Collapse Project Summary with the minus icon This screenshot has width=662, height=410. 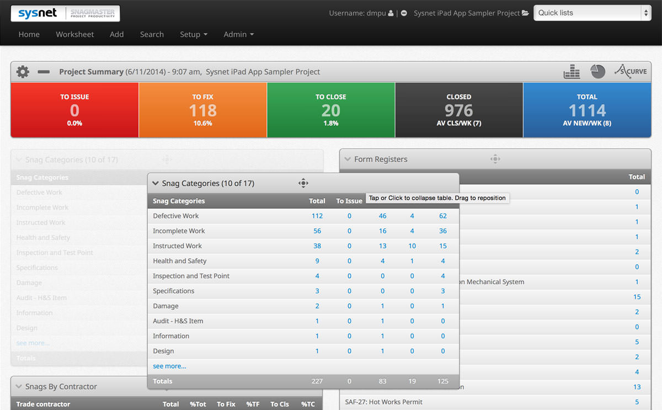(44, 72)
